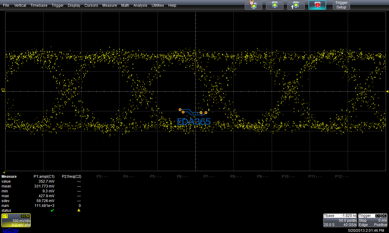Select the Normal trigger mode green light icon

click(x=274, y=5)
